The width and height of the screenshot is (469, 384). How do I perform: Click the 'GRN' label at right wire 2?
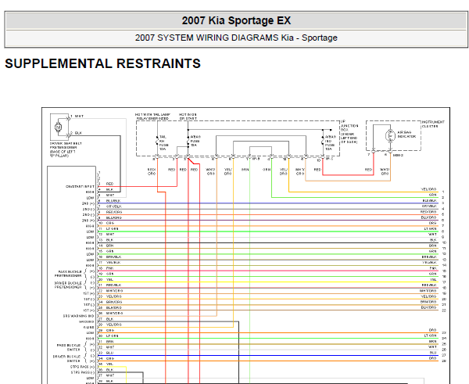pyautogui.click(x=432, y=195)
